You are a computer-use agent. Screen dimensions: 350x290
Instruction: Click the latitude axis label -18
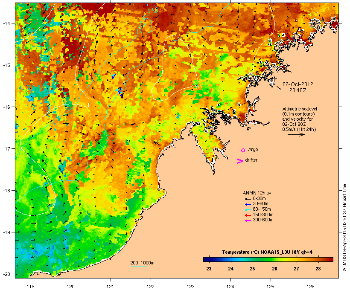point(6,191)
